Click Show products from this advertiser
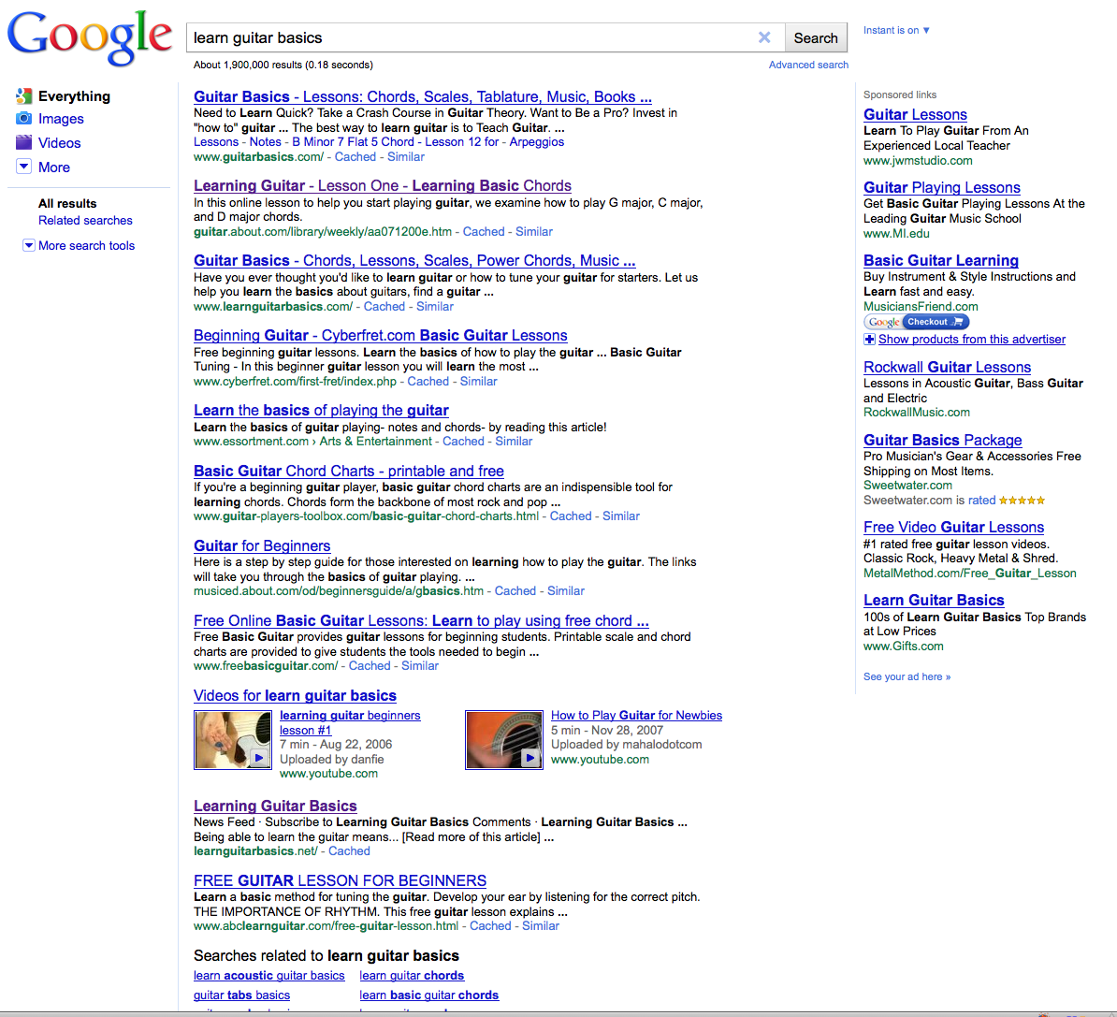Viewport: 1117px width, 1017px height. [972, 340]
